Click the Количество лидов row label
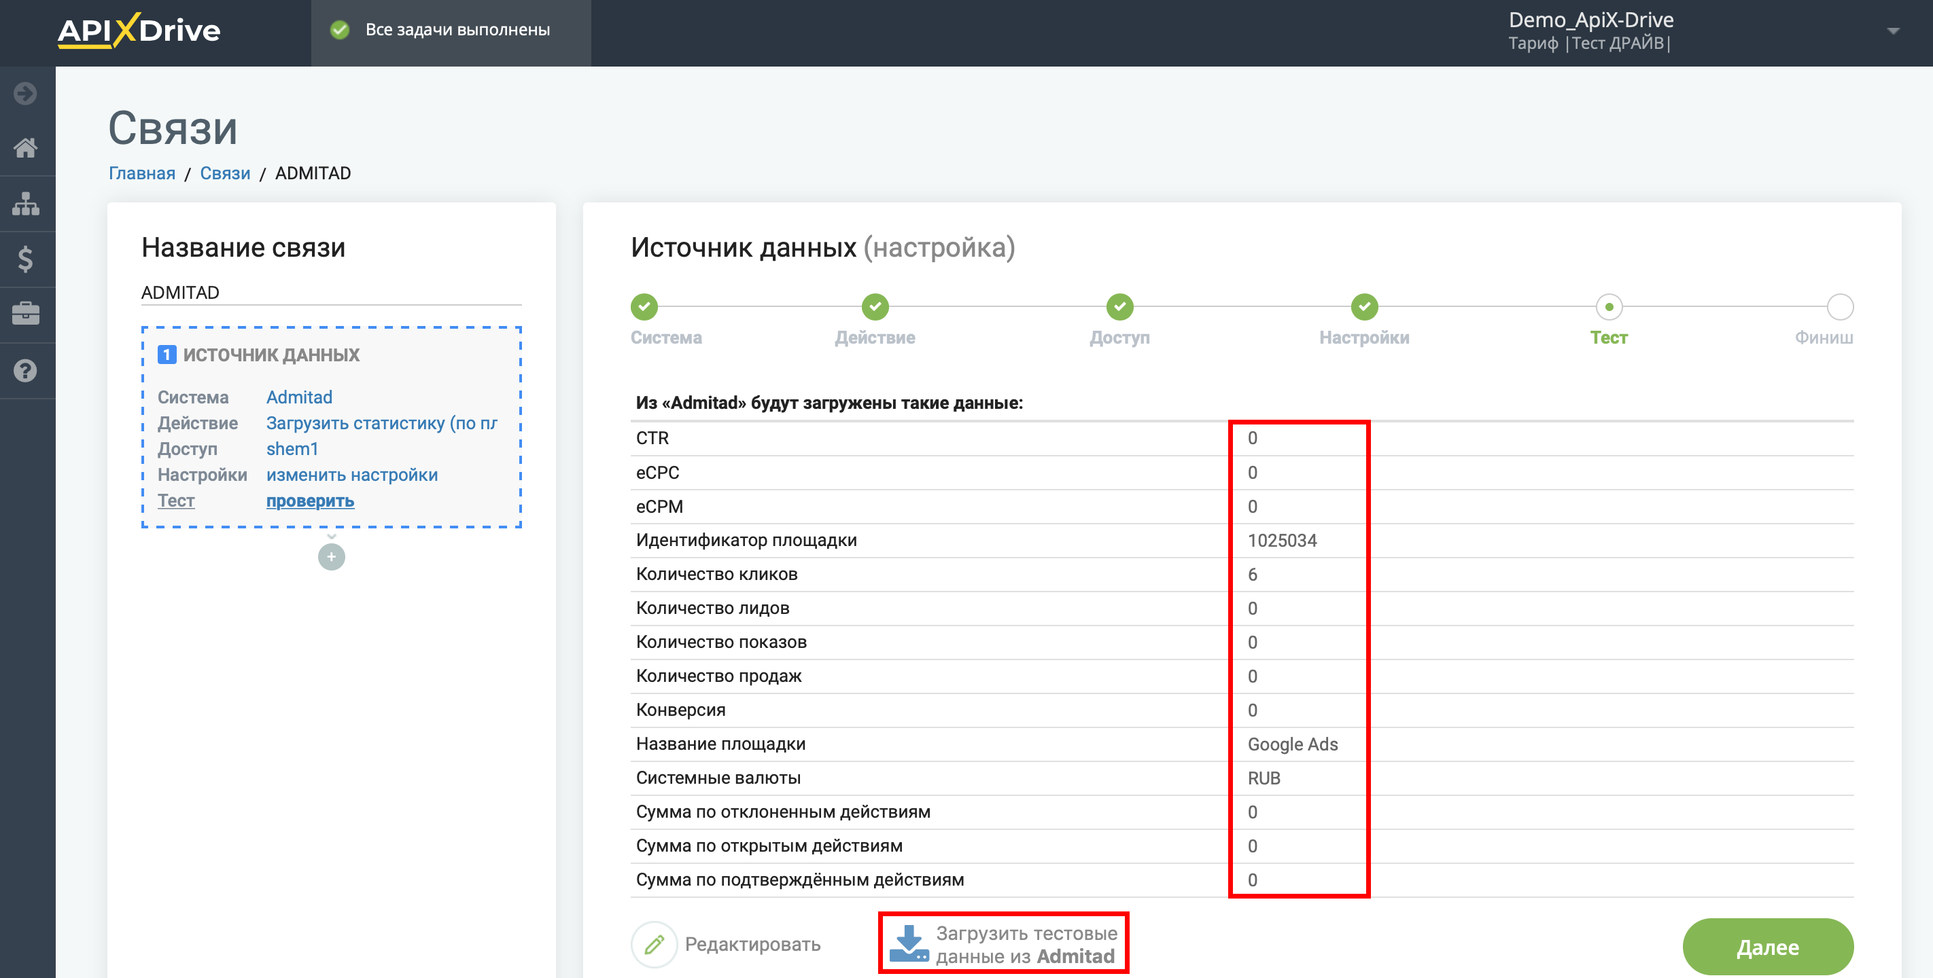Image resolution: width=1933 pixels, height=978 pixels. coord(713,609)
